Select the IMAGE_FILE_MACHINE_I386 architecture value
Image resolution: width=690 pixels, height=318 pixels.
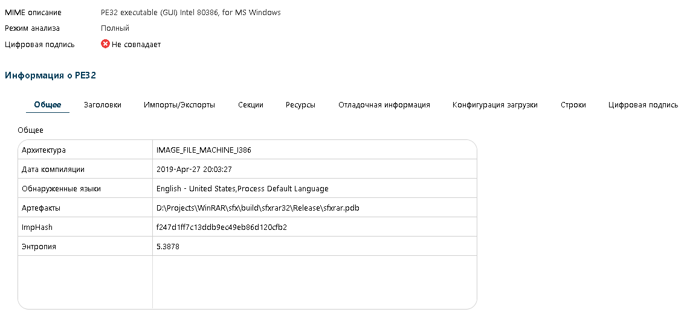204,150
